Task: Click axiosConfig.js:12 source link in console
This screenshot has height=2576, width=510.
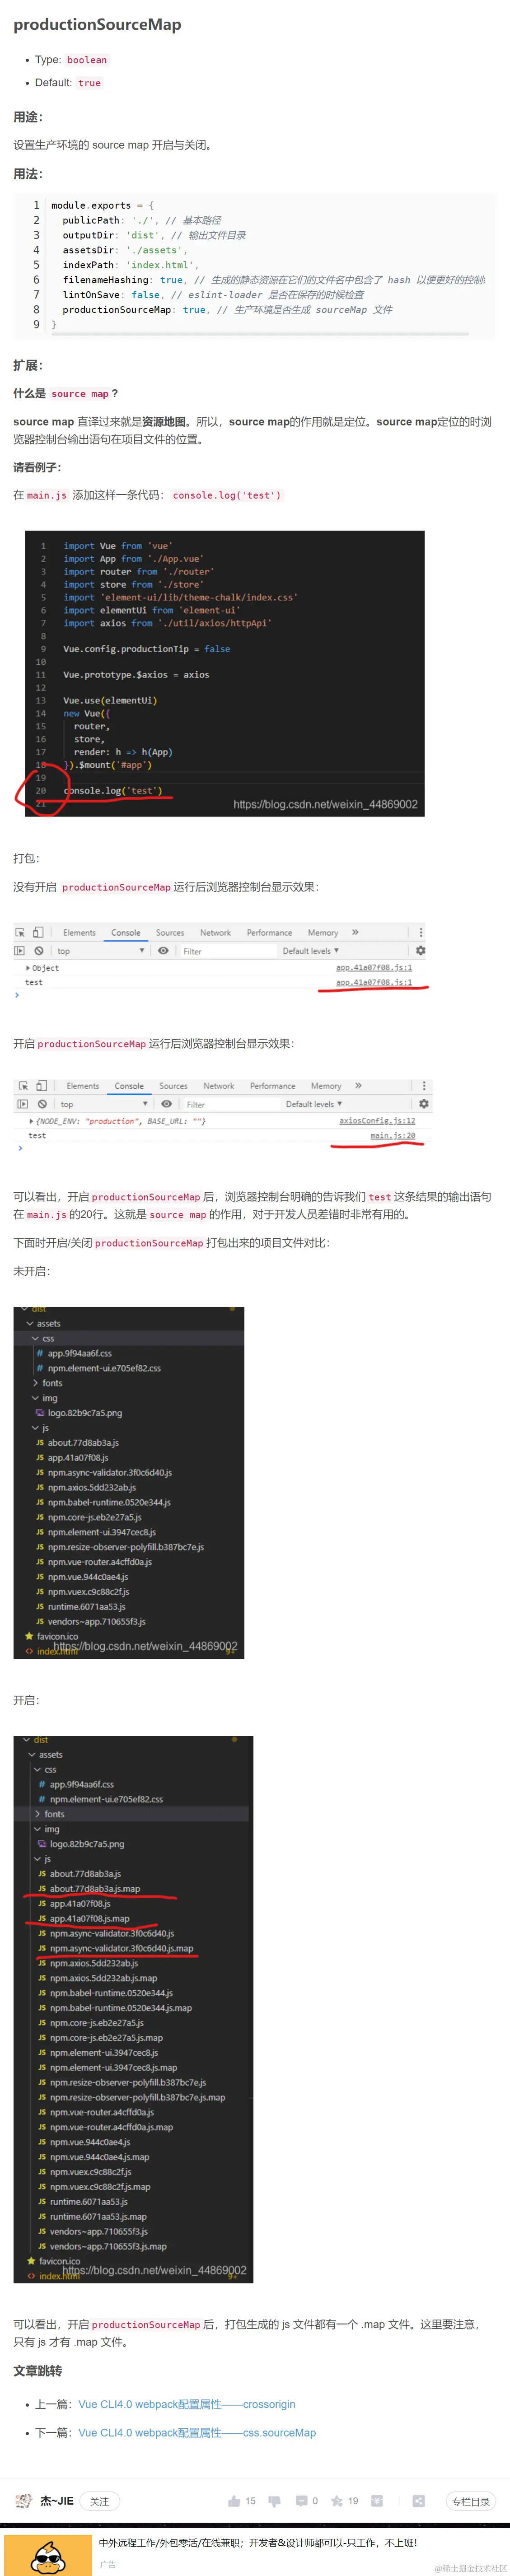Action: point(377,1121)
